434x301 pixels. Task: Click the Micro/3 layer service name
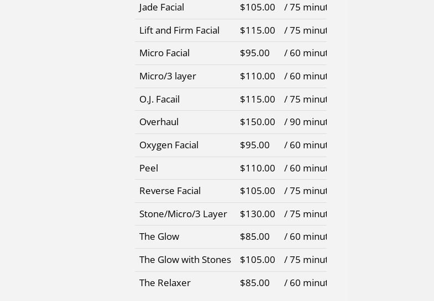168,76
